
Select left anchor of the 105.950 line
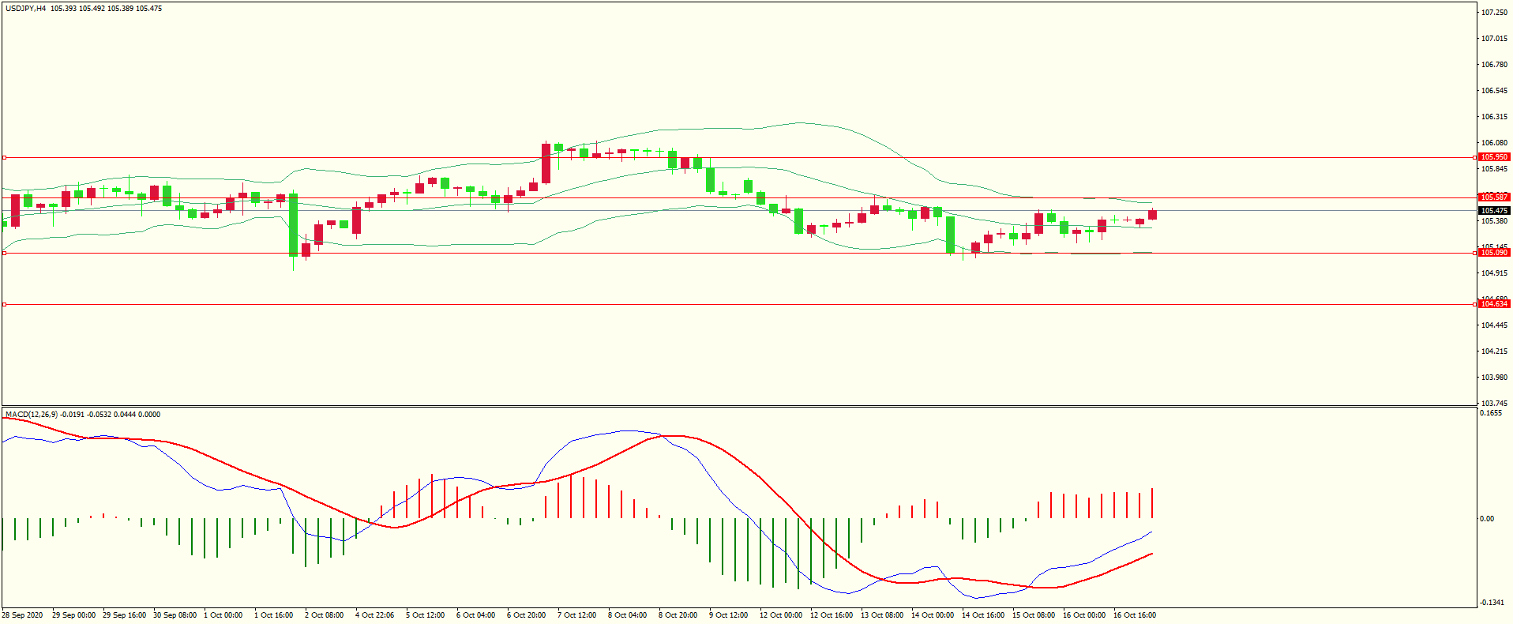4,157
